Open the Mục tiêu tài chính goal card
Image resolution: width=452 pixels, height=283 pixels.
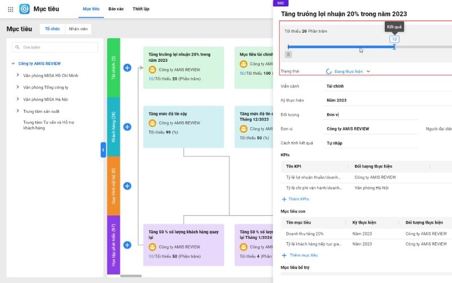(x=254, y=67)
